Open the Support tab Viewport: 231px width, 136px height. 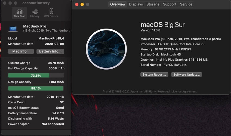[x=170, y=4]
